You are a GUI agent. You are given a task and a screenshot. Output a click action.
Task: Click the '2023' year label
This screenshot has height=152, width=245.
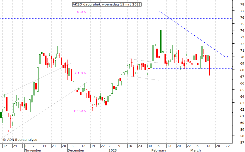tap(113, 150)
